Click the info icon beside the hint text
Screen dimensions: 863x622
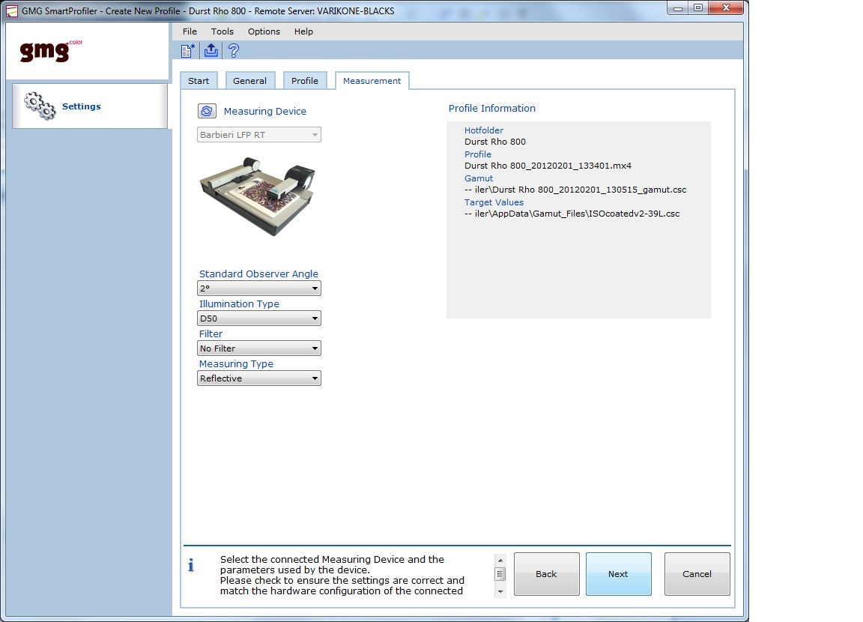pyautogui.click(x=191, y=565)
